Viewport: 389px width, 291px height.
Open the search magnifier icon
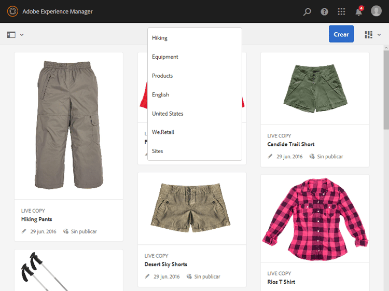click(307, 11)
